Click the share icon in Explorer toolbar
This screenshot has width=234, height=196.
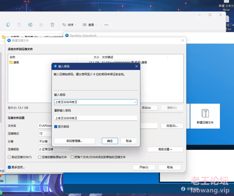tap(41, 25)
